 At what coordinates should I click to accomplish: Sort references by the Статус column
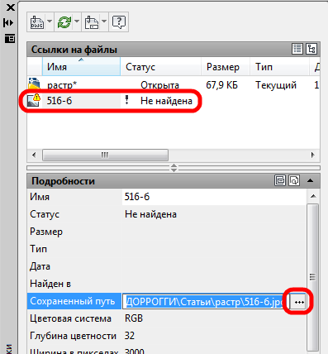pos(160,66)
